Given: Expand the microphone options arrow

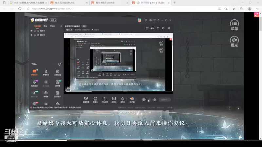Looking at the screenshot, I should pyautogui.click(x=126, y=99).
